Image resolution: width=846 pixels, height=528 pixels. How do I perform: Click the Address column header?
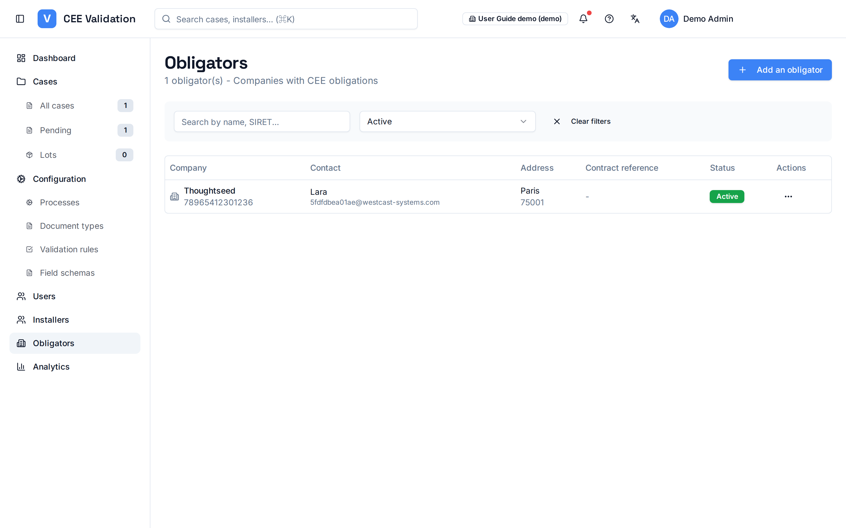point(537,168)
